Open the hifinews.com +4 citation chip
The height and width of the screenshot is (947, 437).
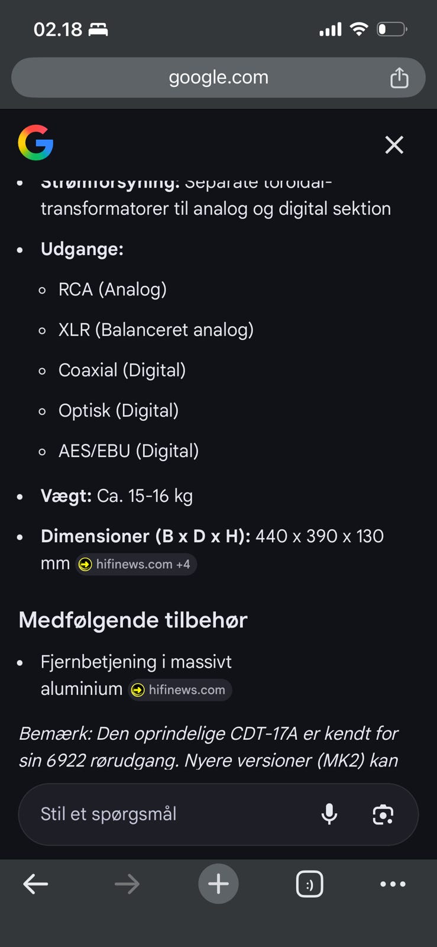click(x=135, y=564)
